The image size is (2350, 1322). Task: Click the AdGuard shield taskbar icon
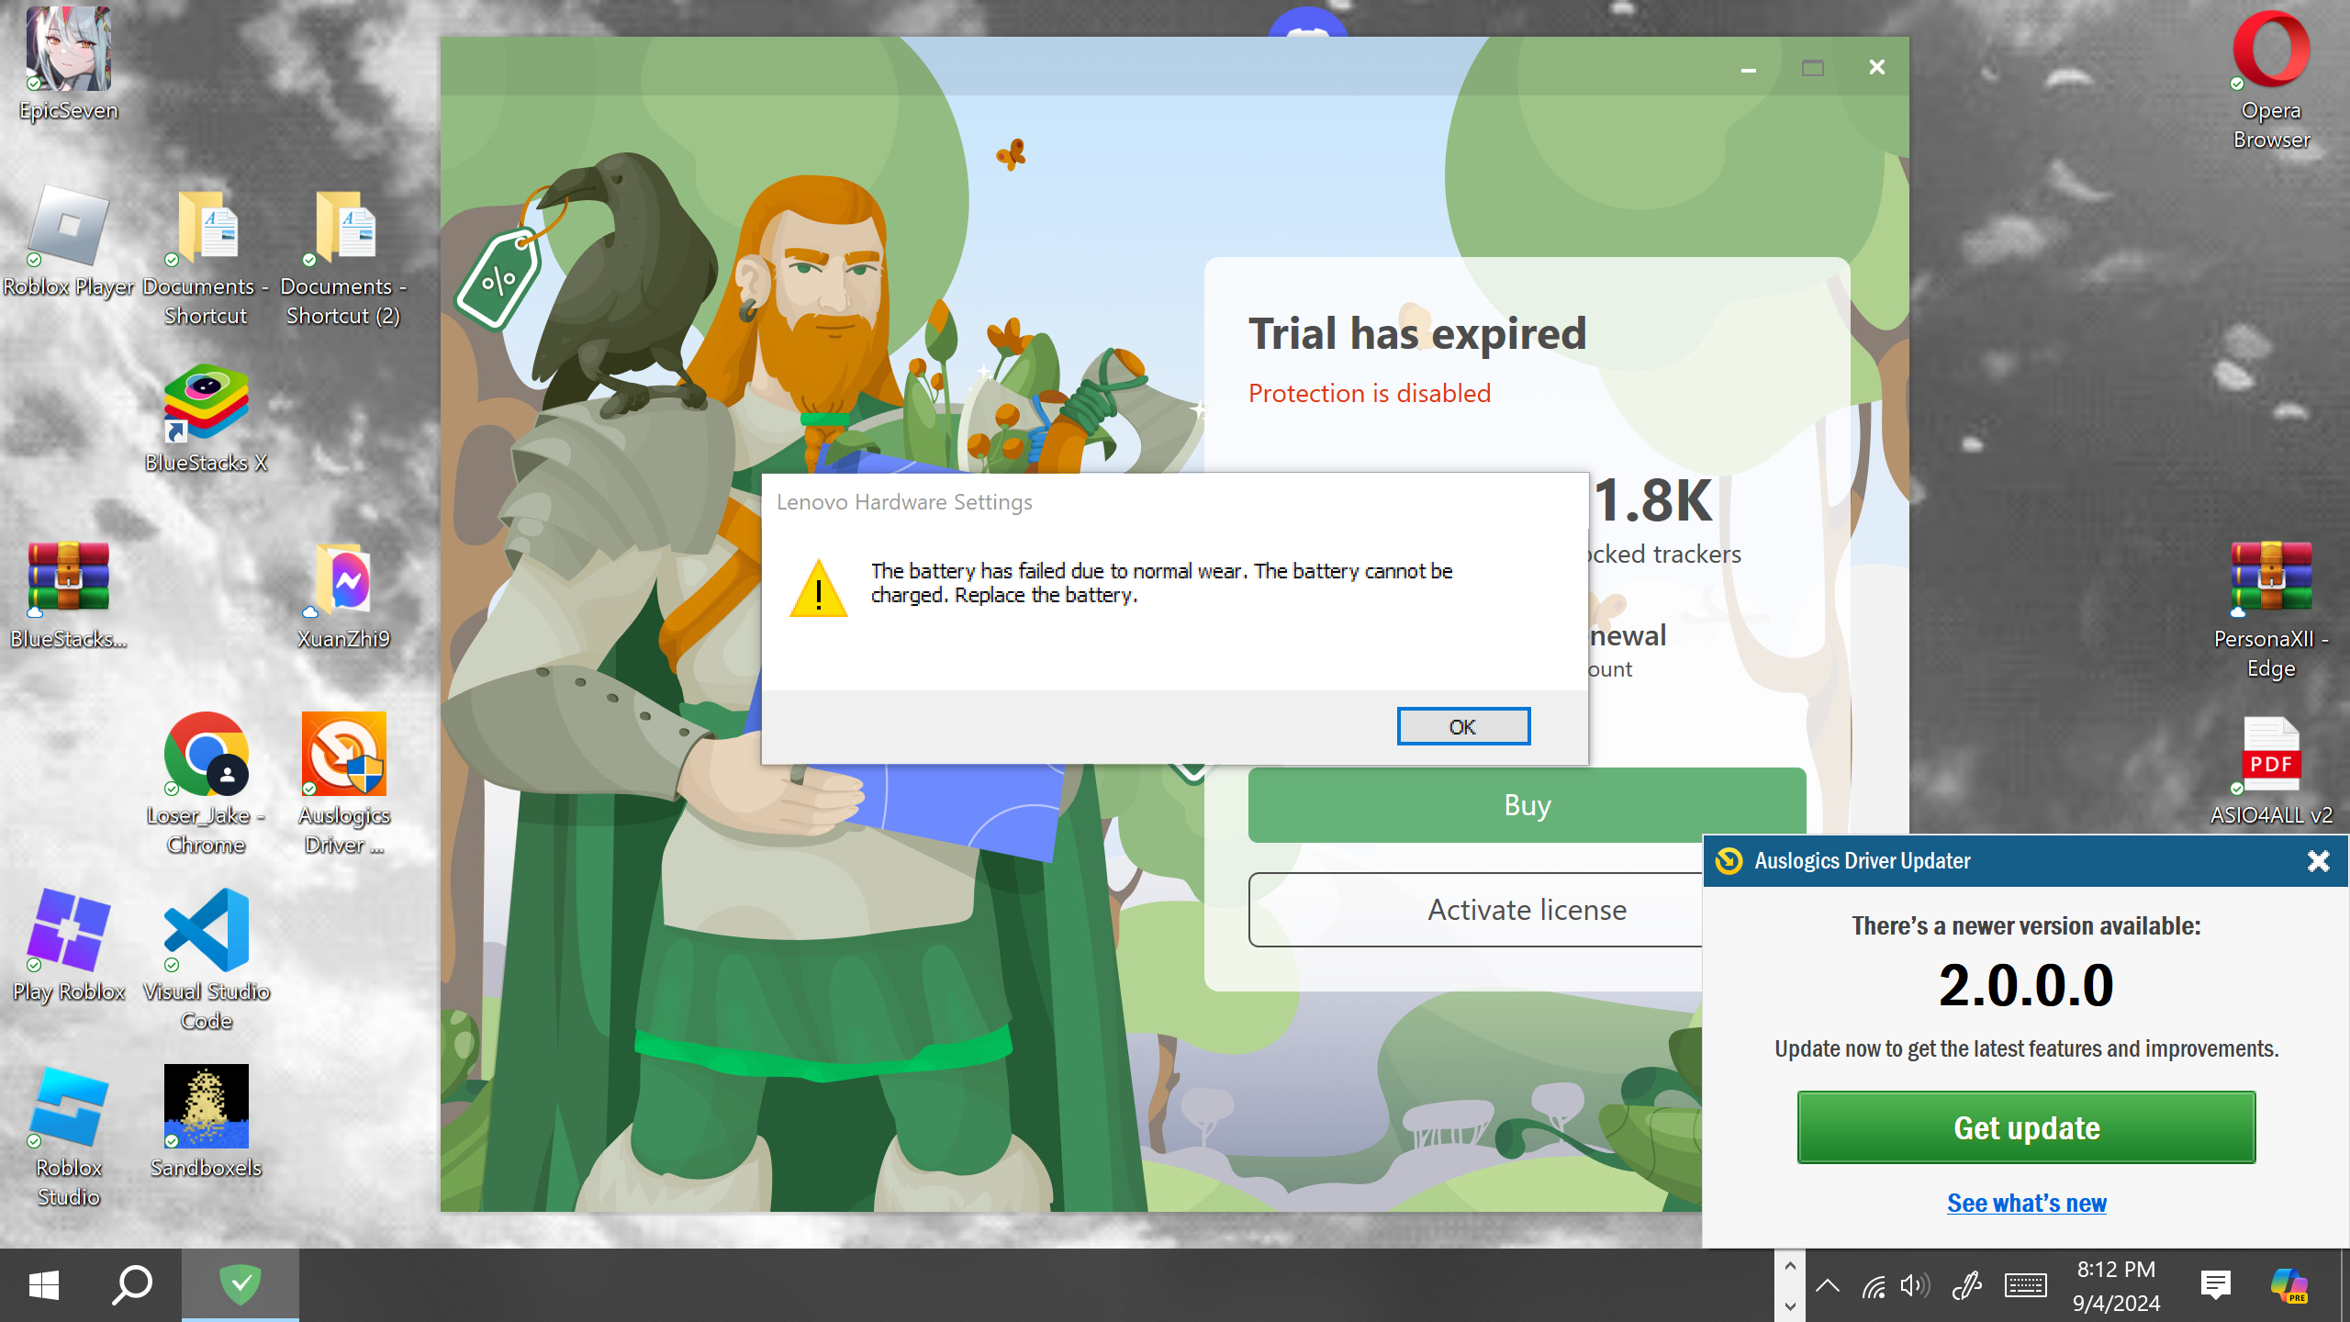click(x=241, y=1283)
